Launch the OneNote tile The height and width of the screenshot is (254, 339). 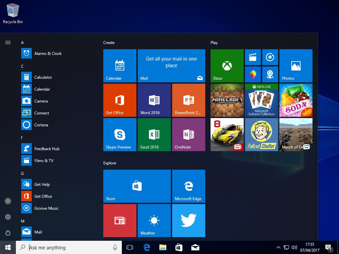pos(188,135)
